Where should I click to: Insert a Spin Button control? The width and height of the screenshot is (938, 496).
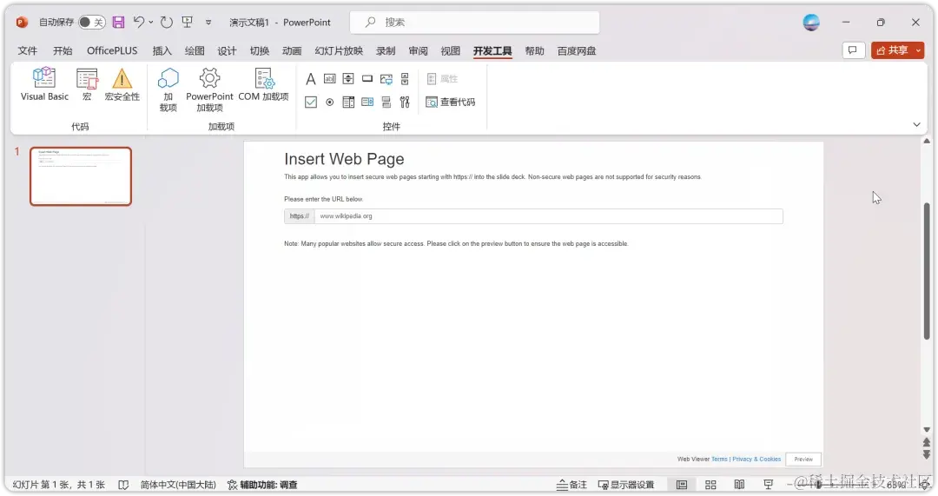tap(348, 79)
